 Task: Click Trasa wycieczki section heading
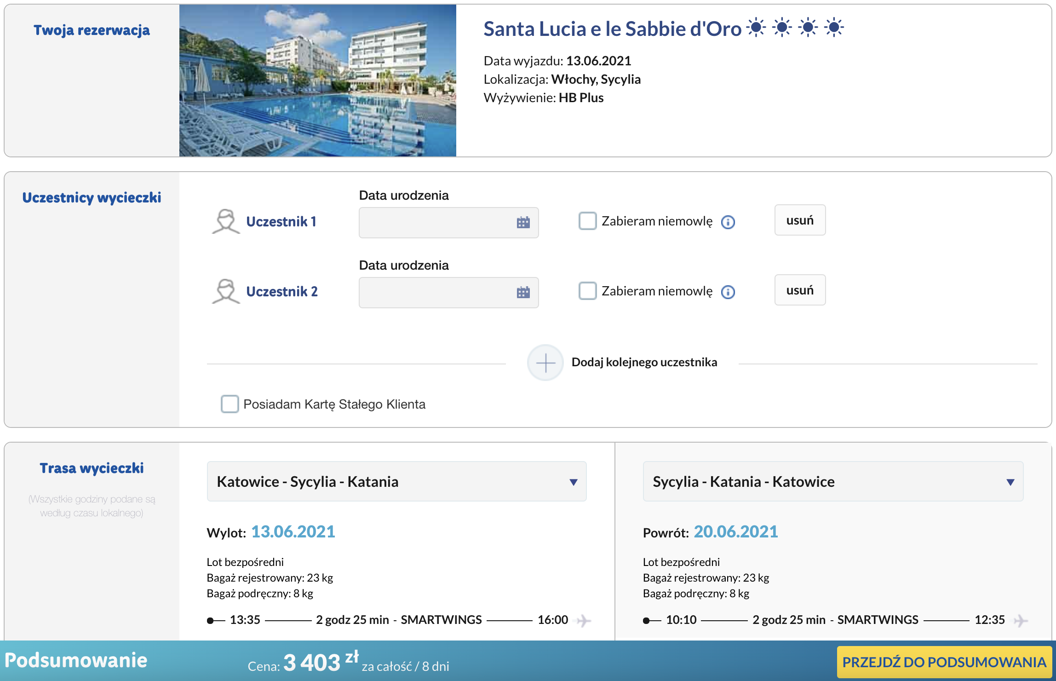tap(92, 468)
